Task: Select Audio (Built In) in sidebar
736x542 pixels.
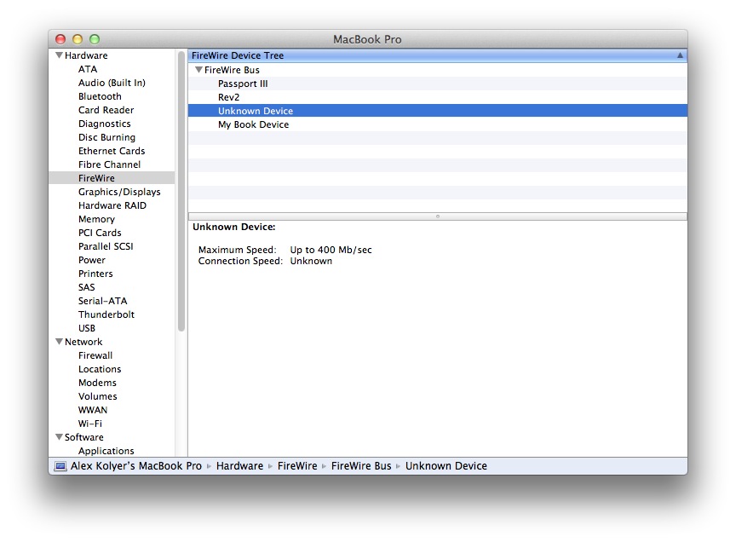Action: (112, 83)
